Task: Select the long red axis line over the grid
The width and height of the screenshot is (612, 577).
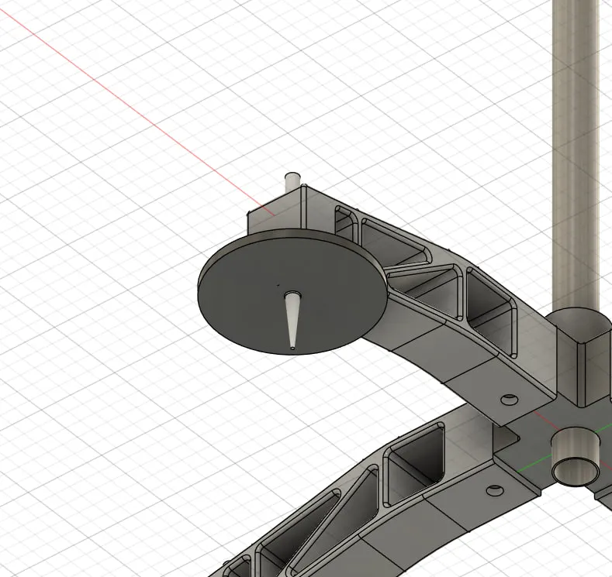Action: click(137, 111)
